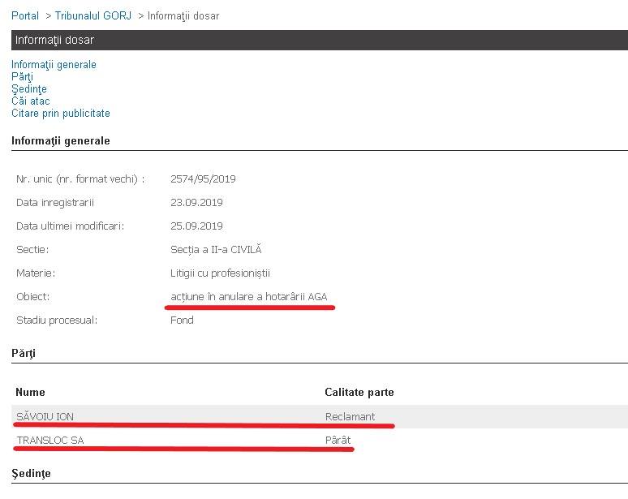Screen dimensions: 628x499
Task: Click last modification date 25.09.2019
Action: pos(196,226)
